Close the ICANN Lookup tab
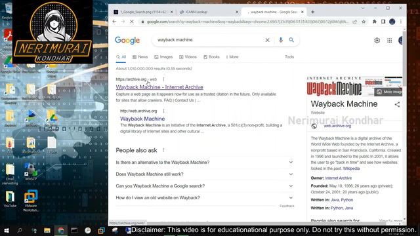Viewport: 420px width, 236px height. (x=237, y=12)
